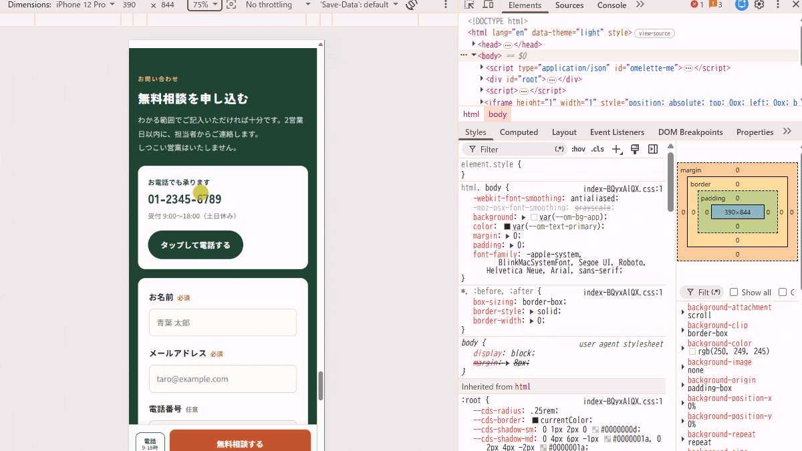
Task: Click the regex toggle in computed filter
Action: [717, 293]
